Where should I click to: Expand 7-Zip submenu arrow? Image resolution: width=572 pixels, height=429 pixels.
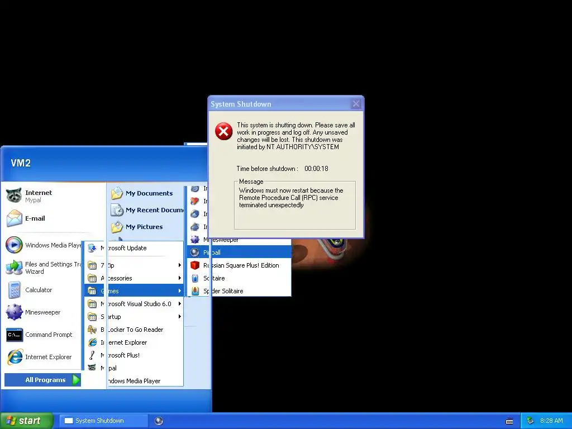coord(179,265)
